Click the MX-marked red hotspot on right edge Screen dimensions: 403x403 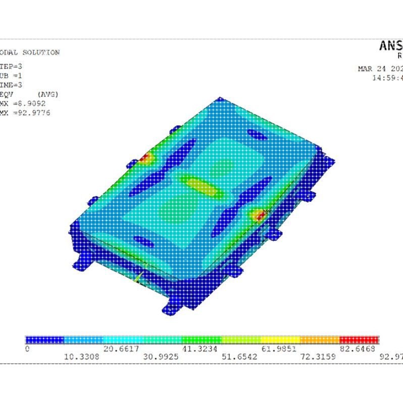pos(260,215)
